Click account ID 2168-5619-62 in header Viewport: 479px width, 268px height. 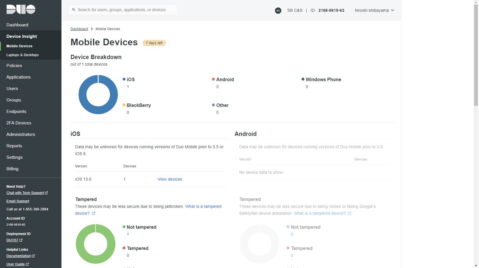pyautogui.click(x=331, y=10)
